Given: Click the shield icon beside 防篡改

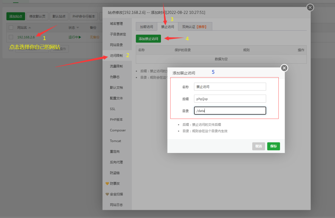Looking at the screenshot, I should click(108, 183).
